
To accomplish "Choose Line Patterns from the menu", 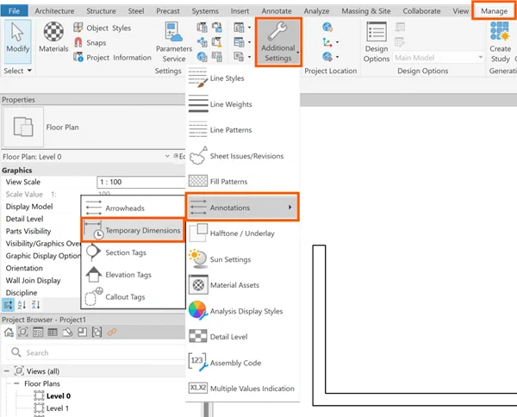I will click(243, 130).
